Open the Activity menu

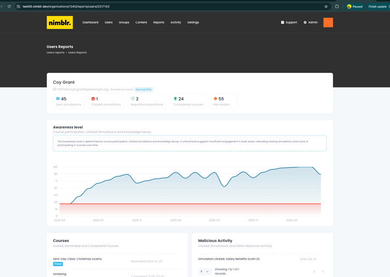point(175,23)
